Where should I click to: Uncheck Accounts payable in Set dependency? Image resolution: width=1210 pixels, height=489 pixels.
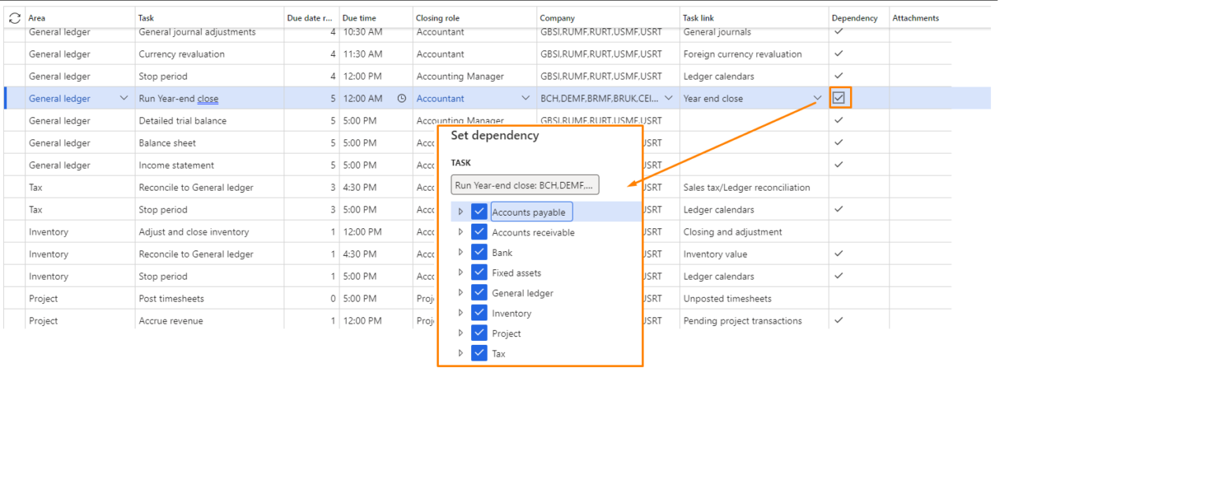[x=479, y=212]
